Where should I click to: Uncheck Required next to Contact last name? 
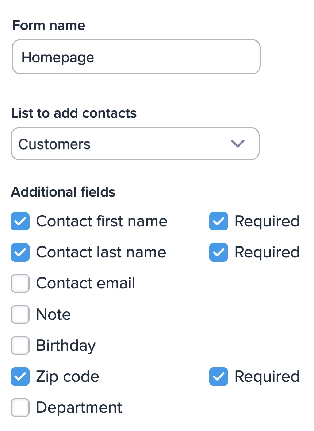pyautogui.click(x=218, y=252)
